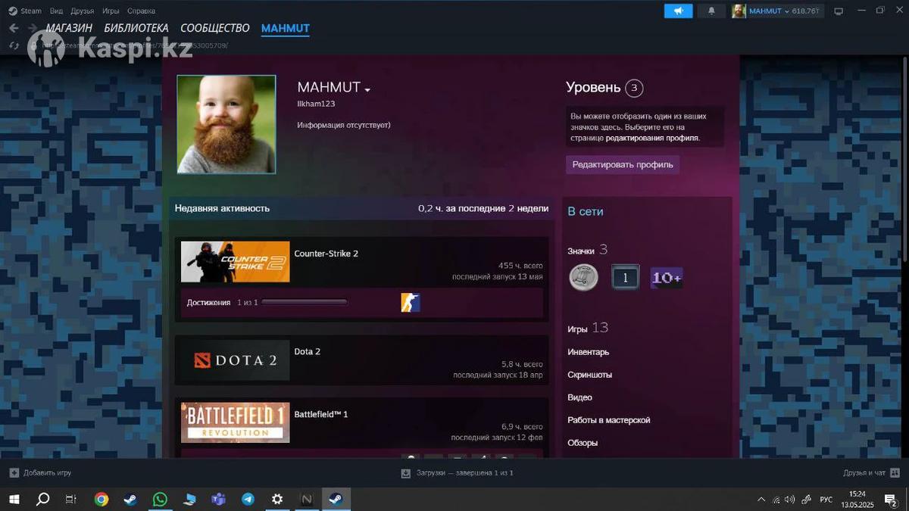Open the Вид menu
This screenshot has height=511, width=909.
point(56,11)
